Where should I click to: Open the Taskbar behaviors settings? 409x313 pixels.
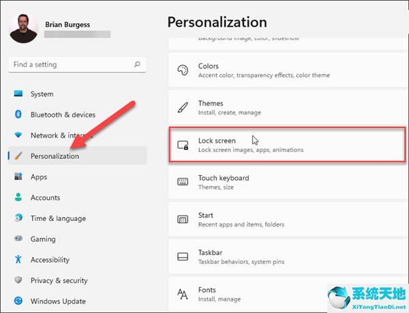pyautogui.click(x=285, y=256)
